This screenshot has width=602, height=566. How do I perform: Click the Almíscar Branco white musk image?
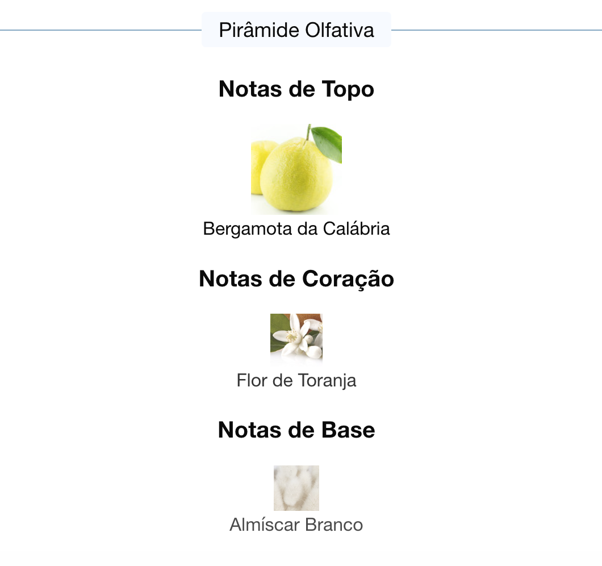pos(296,488)
